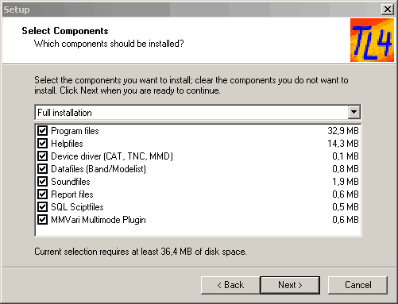Toggle the Soundfiles checkbox
Viewport: 398px width, 304px height.
pyautogui.click(x=42, y=182)
